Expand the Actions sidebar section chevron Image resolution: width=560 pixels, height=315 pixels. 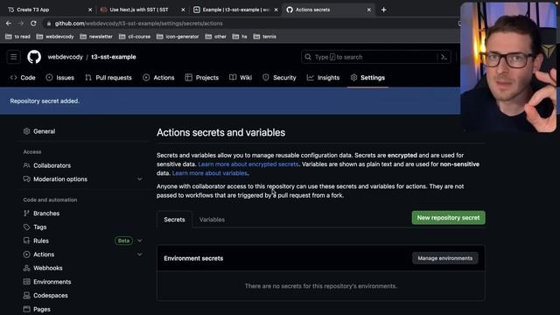tap(140, 255)
